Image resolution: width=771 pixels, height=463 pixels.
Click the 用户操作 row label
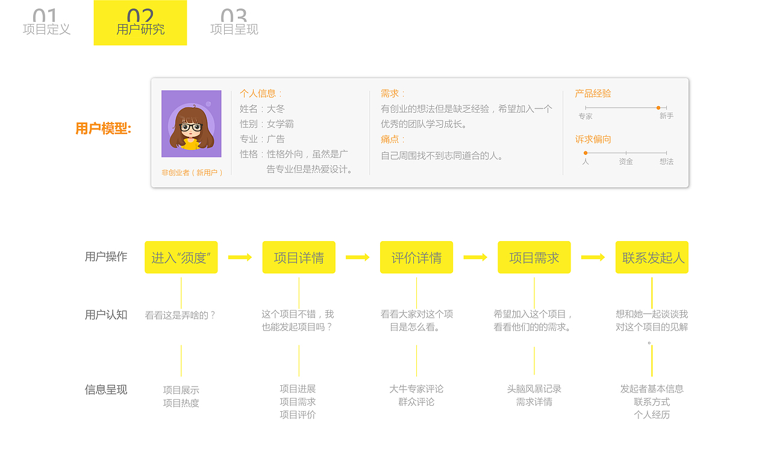tap(106, 257)
